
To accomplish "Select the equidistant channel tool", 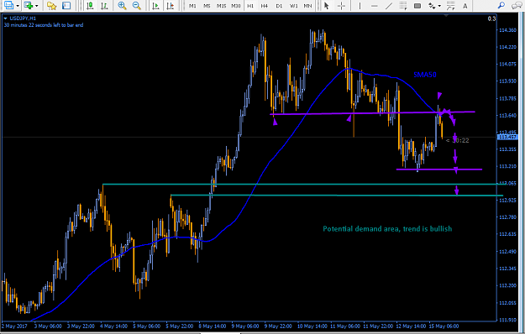I will tap(403, 5).
